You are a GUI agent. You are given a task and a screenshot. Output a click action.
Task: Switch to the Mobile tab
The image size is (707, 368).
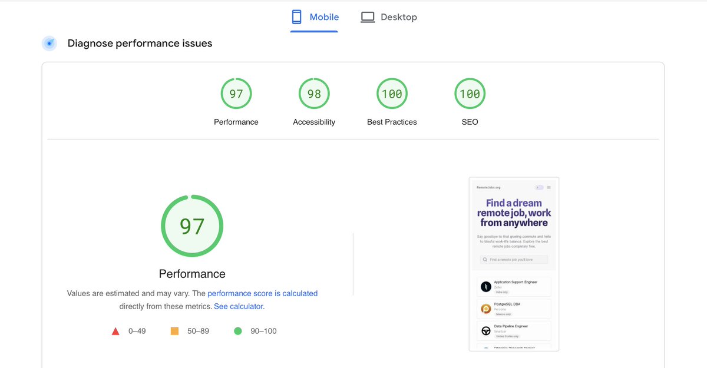(314, 17)
